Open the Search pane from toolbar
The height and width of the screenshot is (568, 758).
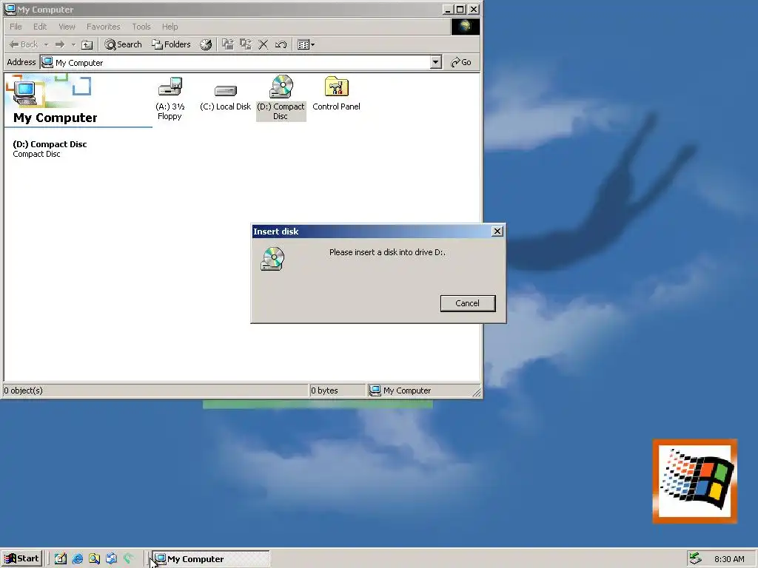(x=124, y=44)
